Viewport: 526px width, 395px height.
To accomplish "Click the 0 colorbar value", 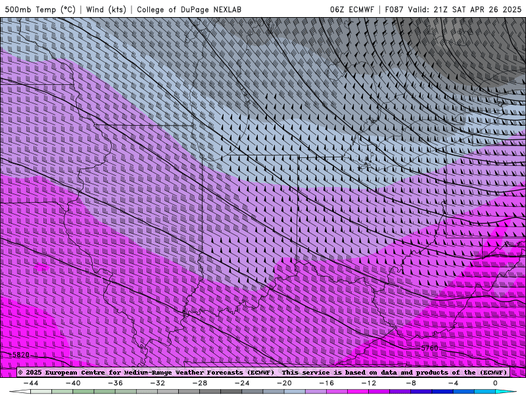I will click(495, 383).
